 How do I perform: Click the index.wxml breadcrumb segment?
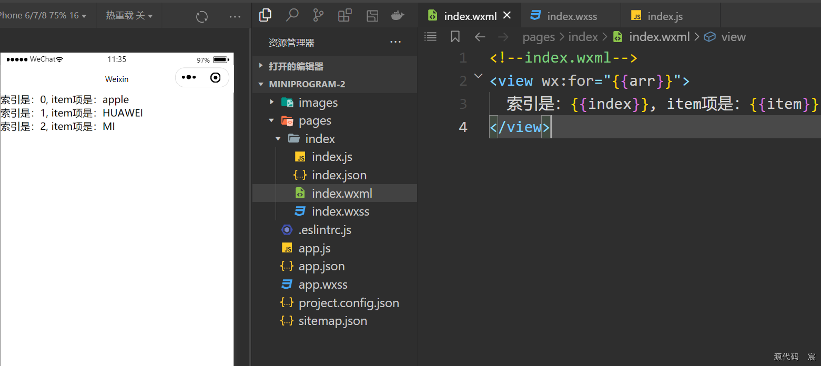pos(660,37)
